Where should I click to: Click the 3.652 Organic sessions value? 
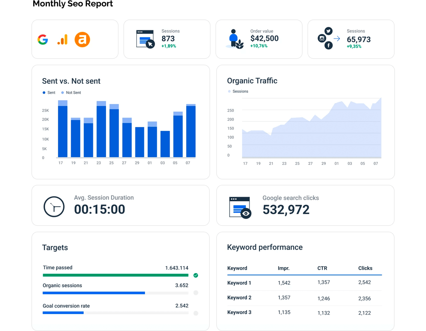pos(182,285)
